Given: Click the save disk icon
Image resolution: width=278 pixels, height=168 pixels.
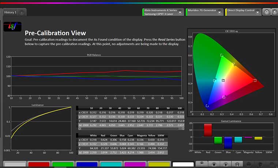Looking at the screenshot, I should coord(237,165).
